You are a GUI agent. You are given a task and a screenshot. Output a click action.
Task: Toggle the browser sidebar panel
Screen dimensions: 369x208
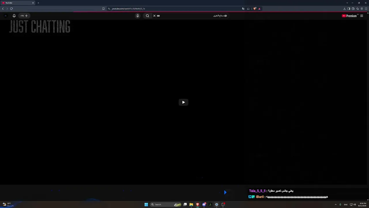pos(349,9)
